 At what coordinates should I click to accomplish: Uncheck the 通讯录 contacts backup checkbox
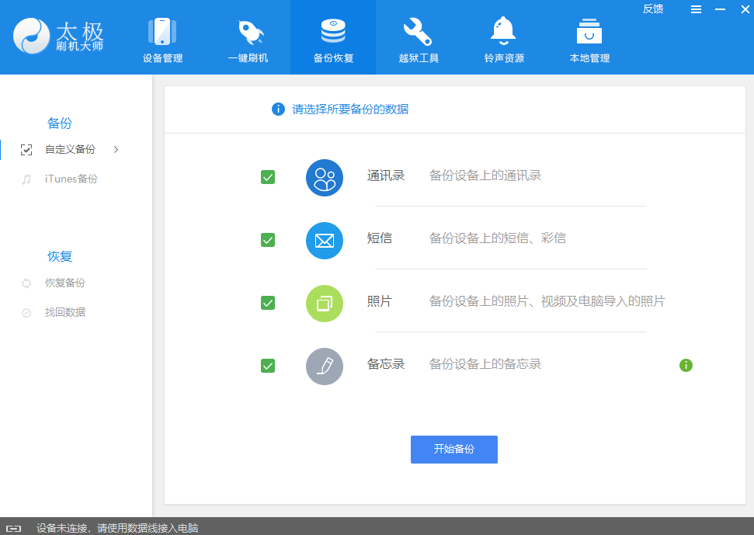[x=267, y=177]
